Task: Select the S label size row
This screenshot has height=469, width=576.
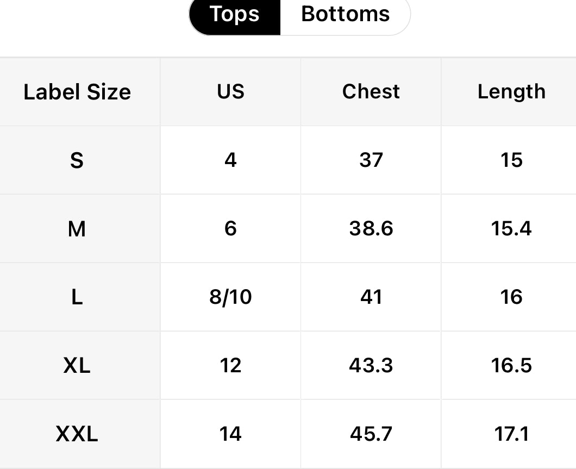Action: coord(77,160)
